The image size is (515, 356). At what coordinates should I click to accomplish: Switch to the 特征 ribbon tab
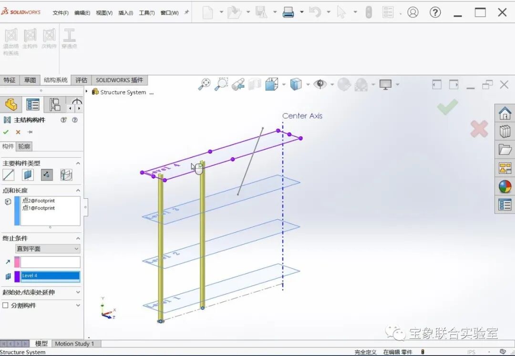tap(10, 80)
